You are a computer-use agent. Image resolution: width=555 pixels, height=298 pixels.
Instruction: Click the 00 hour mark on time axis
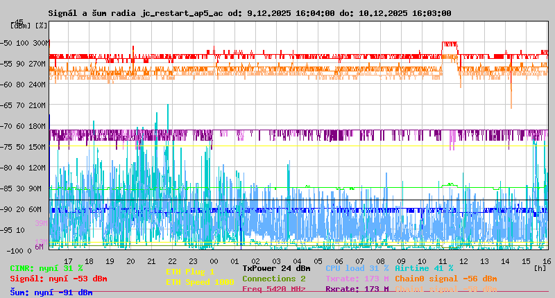point(214,261)
